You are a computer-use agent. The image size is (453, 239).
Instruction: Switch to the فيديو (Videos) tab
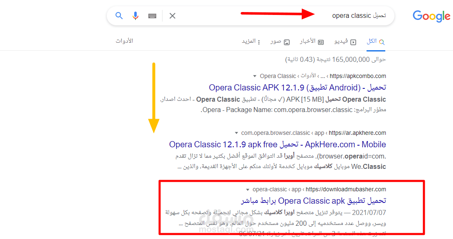click(345, 42)
